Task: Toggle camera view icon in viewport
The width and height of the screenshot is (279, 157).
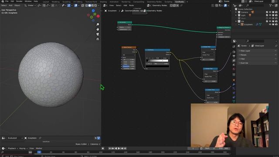Action: point(98,34)
